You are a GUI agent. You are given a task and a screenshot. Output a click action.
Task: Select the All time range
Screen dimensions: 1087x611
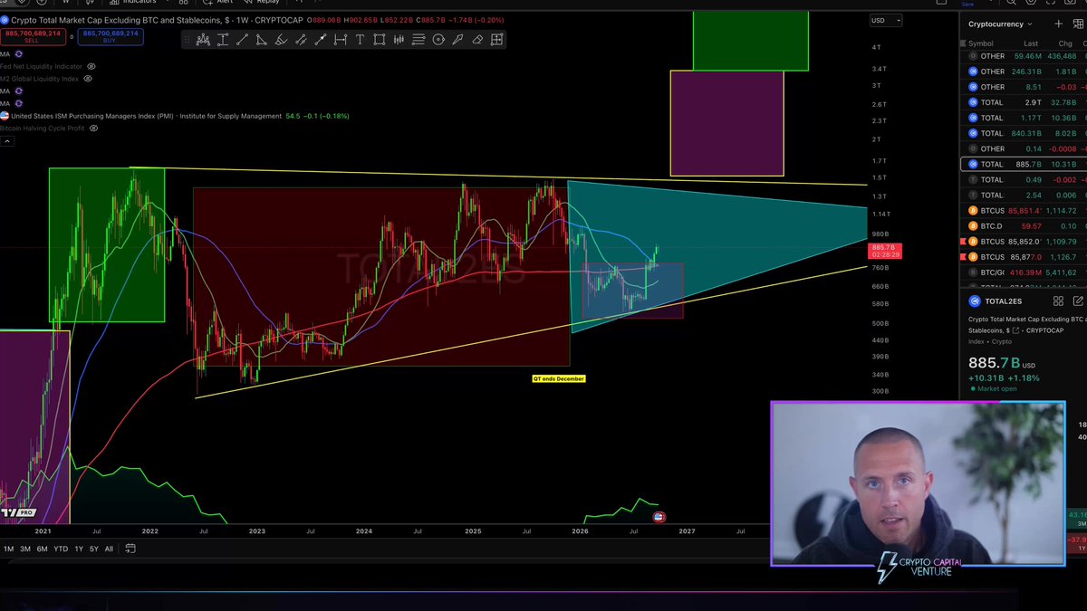coord(110,549)
